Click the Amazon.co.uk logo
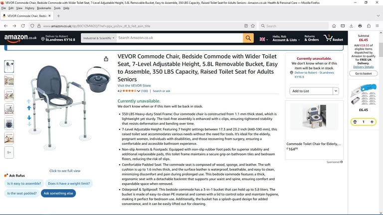383x215 pixels. [x=20, y=38]
